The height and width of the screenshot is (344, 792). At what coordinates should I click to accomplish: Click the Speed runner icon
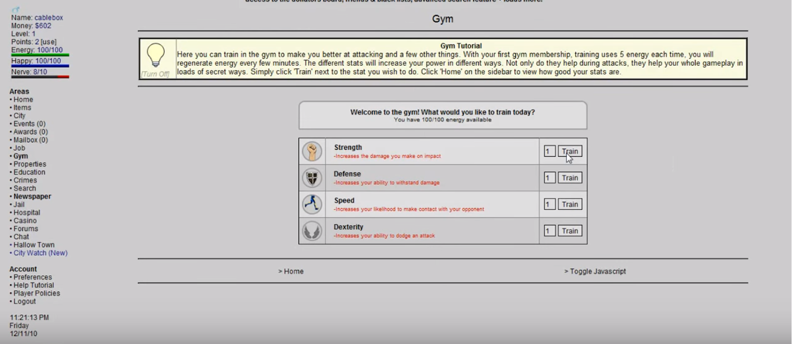tap(312, 204)
